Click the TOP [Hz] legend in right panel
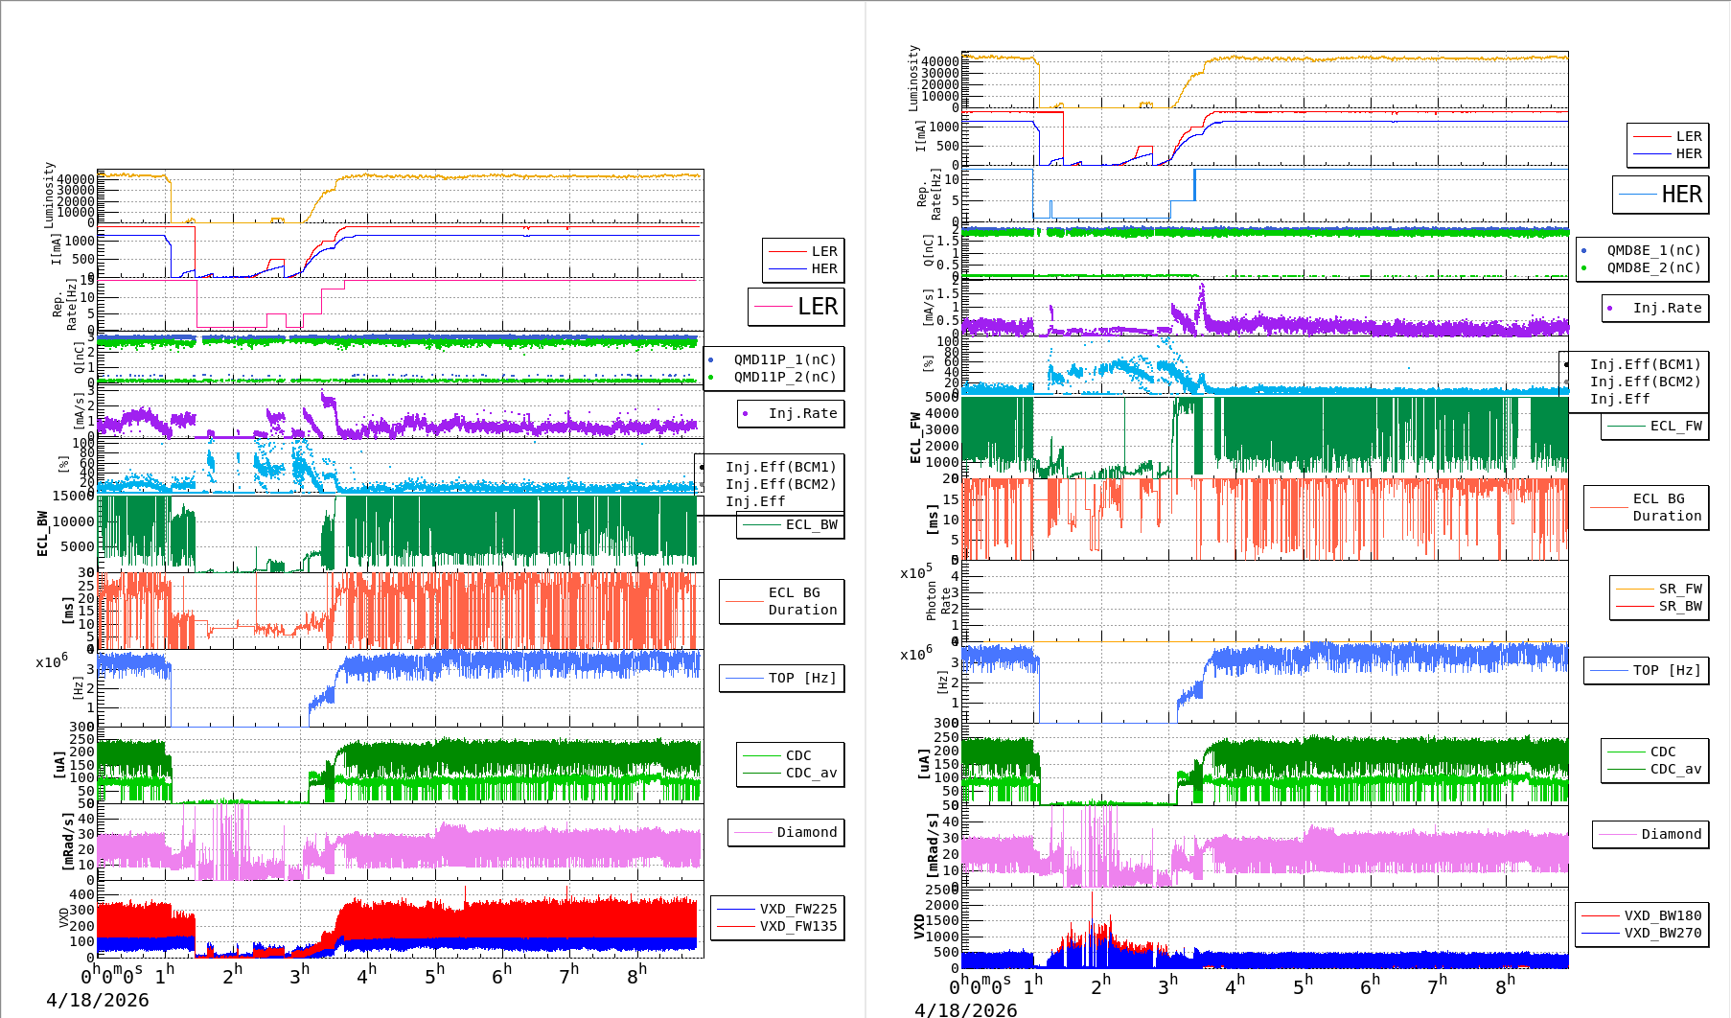This screenshot has width=1731, height=1018. click(1646, 671)
